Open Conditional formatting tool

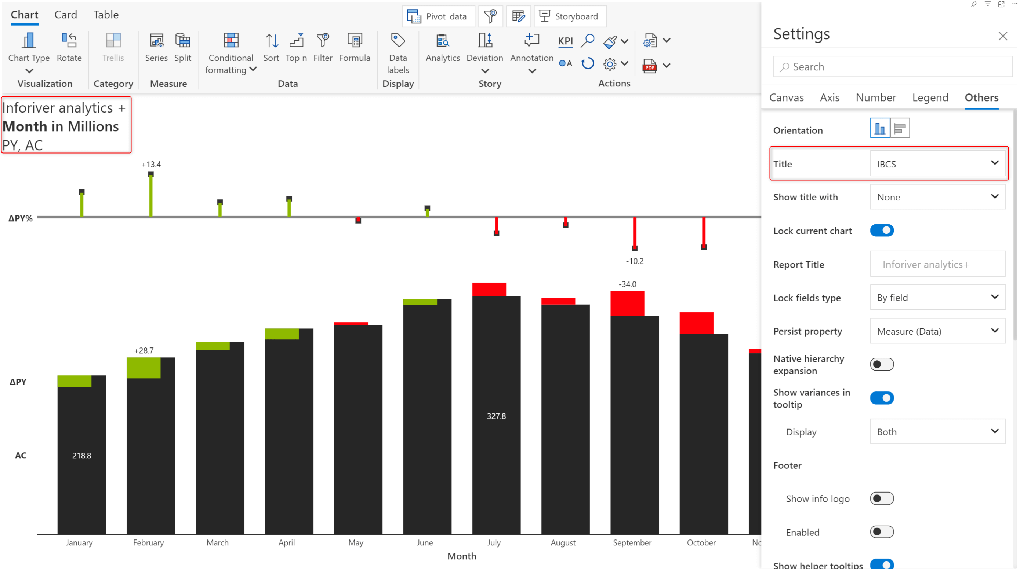[231, 53]
